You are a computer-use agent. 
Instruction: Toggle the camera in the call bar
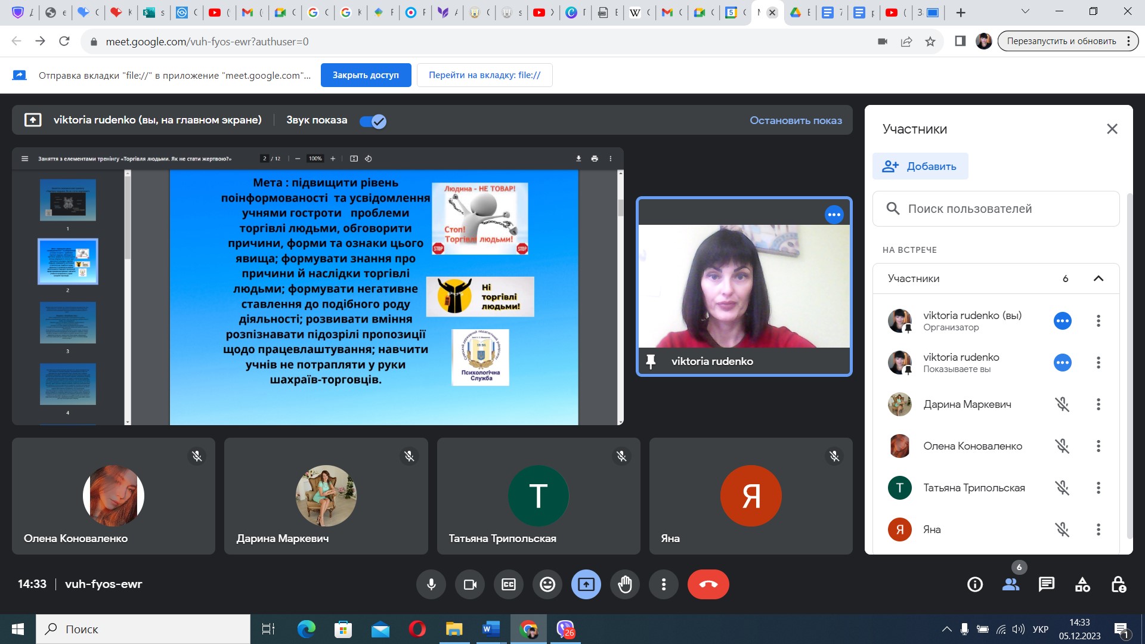pyautogui.click(x=470, y=584)
